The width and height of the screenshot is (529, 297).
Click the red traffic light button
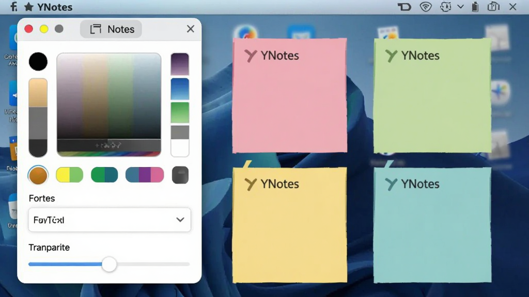coord(29,29)
